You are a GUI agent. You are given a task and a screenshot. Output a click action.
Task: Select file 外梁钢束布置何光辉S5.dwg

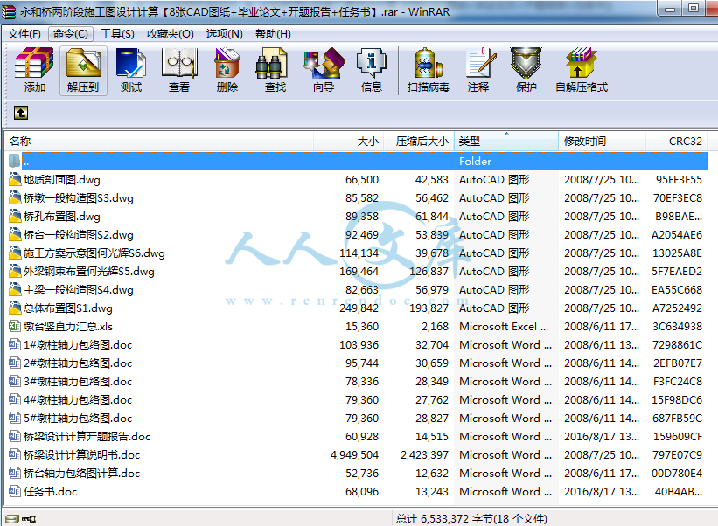coord(89,271)
